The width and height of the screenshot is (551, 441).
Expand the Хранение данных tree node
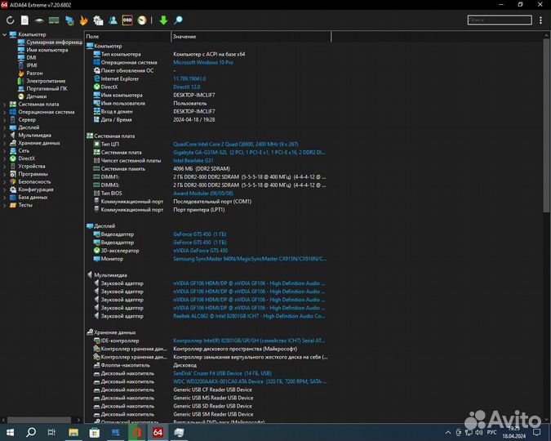[x=5, y=143]
